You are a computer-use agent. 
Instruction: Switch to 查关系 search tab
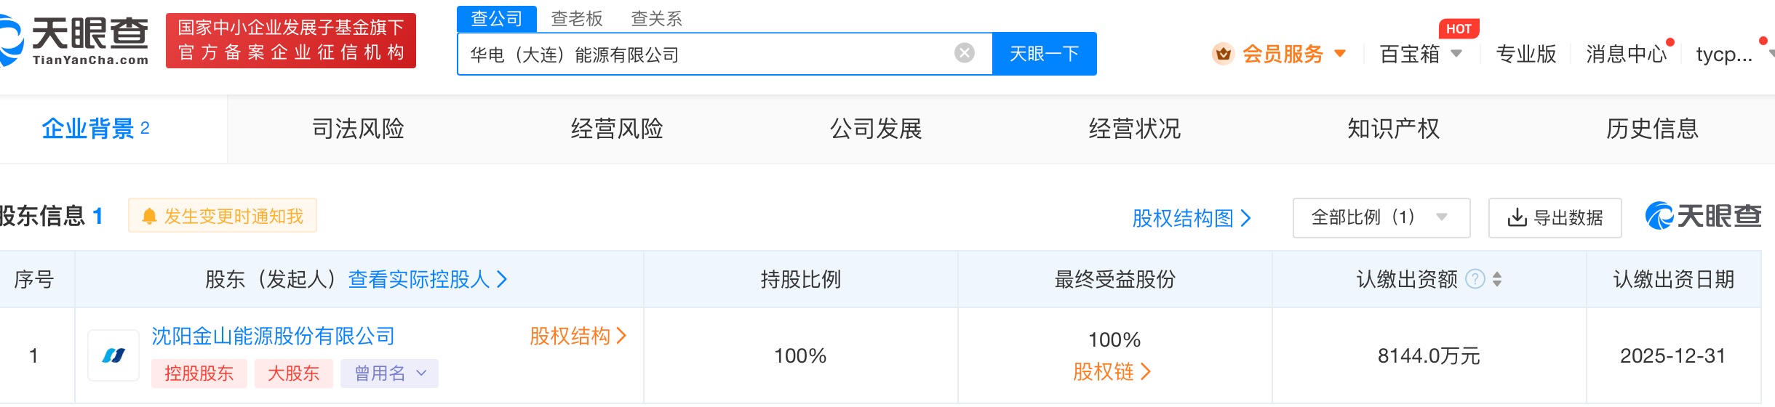(657, 19)
